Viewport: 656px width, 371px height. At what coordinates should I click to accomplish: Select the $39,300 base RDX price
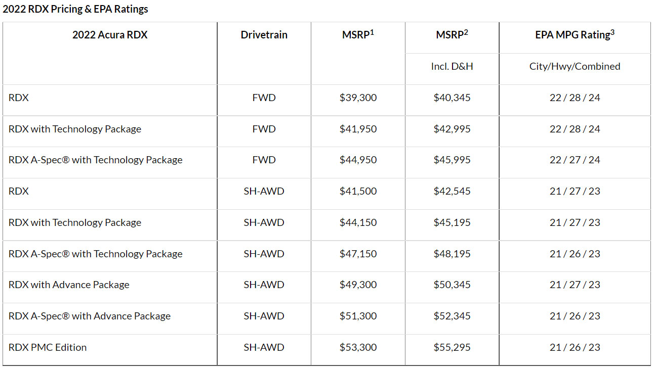[x=358, y=98]
